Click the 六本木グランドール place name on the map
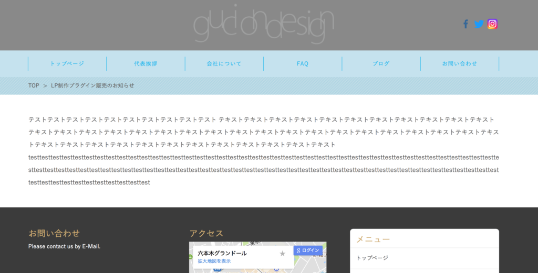The height and width of the screenshot is (273, 538). click(222, 253)
